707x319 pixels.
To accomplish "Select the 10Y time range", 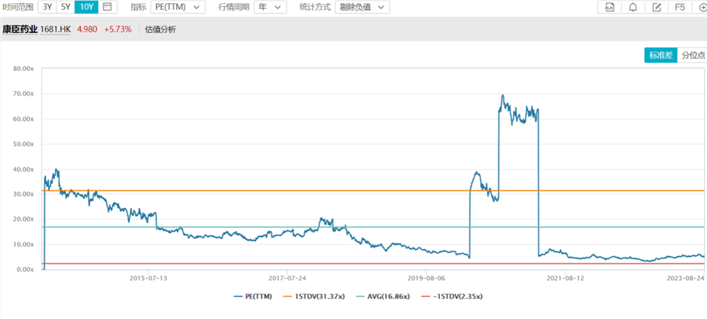I will pos(86,7).
